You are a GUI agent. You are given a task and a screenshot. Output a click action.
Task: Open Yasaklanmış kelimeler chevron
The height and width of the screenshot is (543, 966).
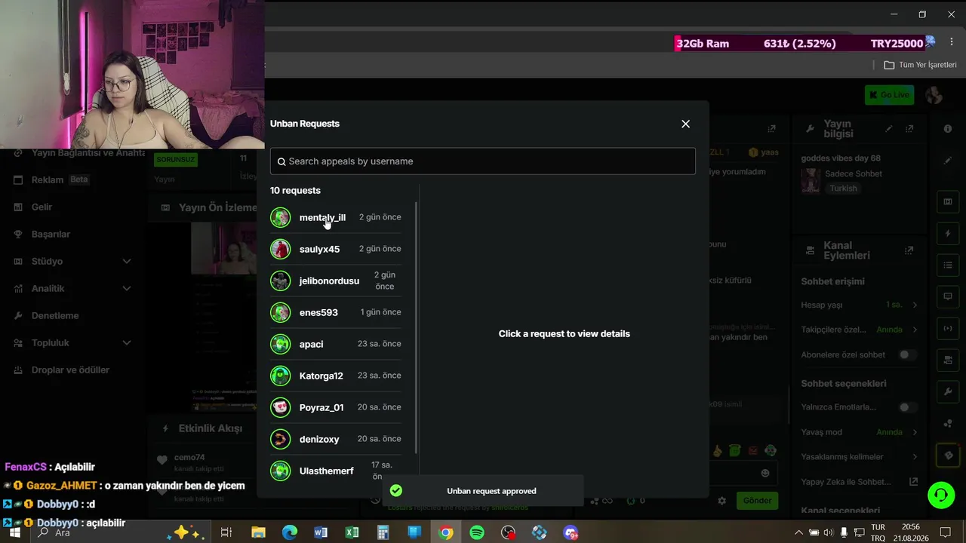(x=915, y=457)
